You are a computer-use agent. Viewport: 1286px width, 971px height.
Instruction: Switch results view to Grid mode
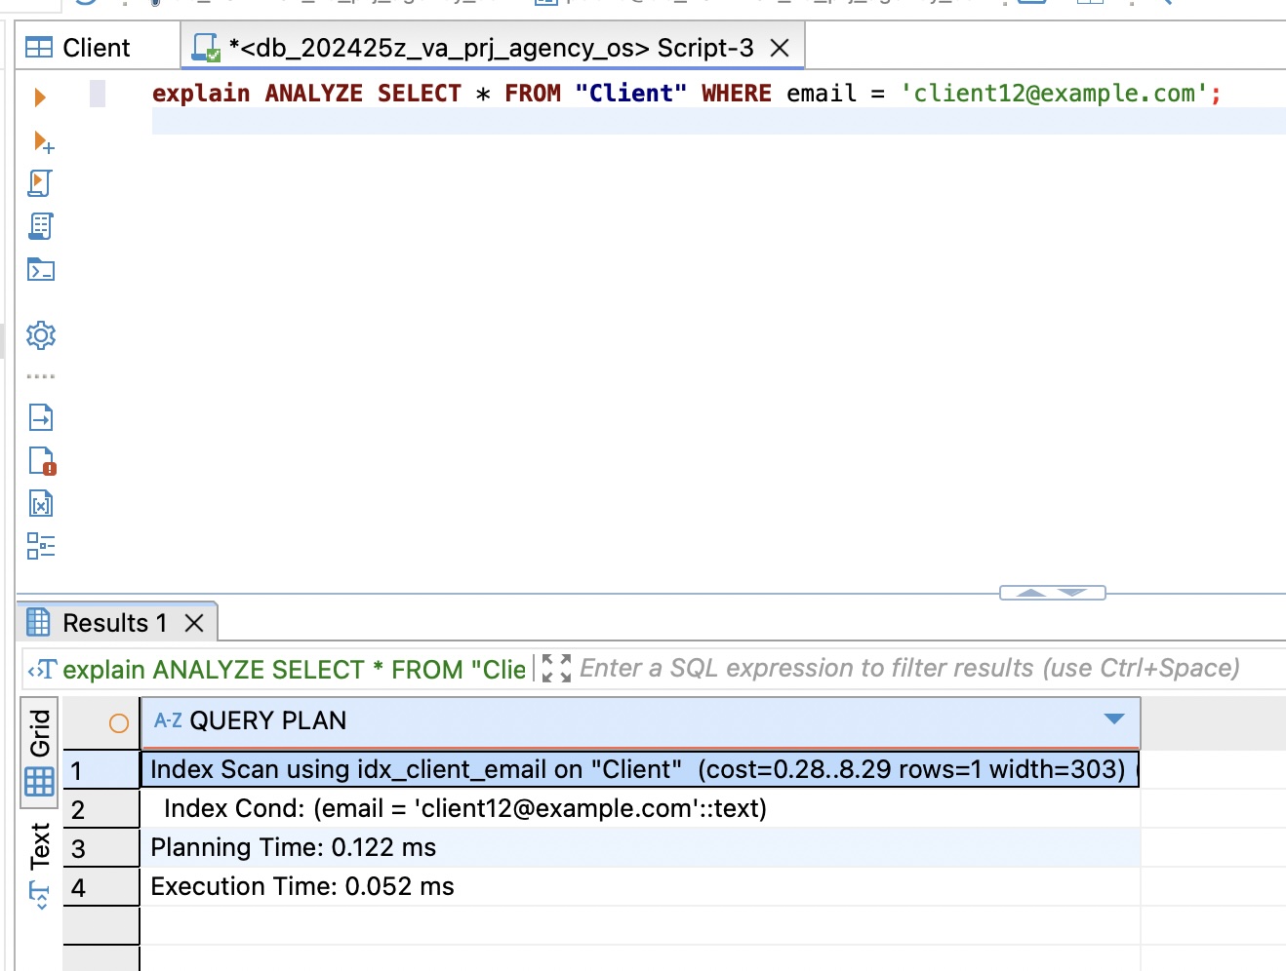(40, 752)
